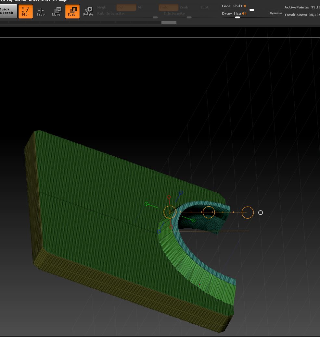Enable Mrgb paint mode

pos(102,7)
